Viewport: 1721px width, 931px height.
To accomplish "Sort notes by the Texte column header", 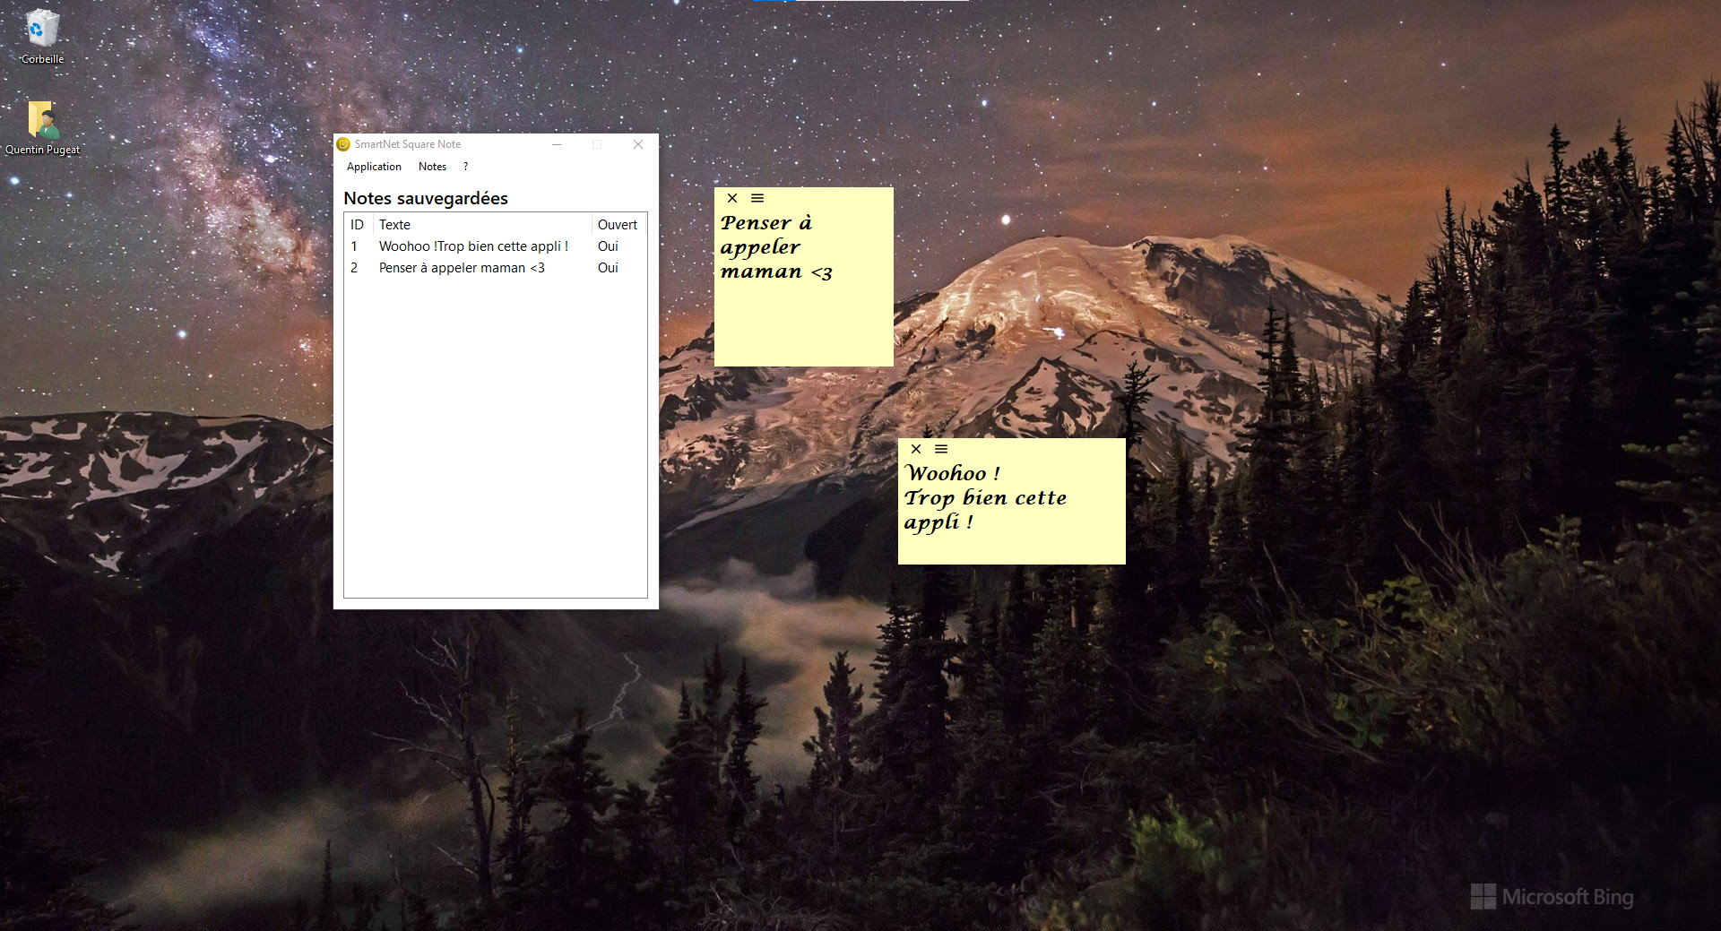I will (482, 225).
